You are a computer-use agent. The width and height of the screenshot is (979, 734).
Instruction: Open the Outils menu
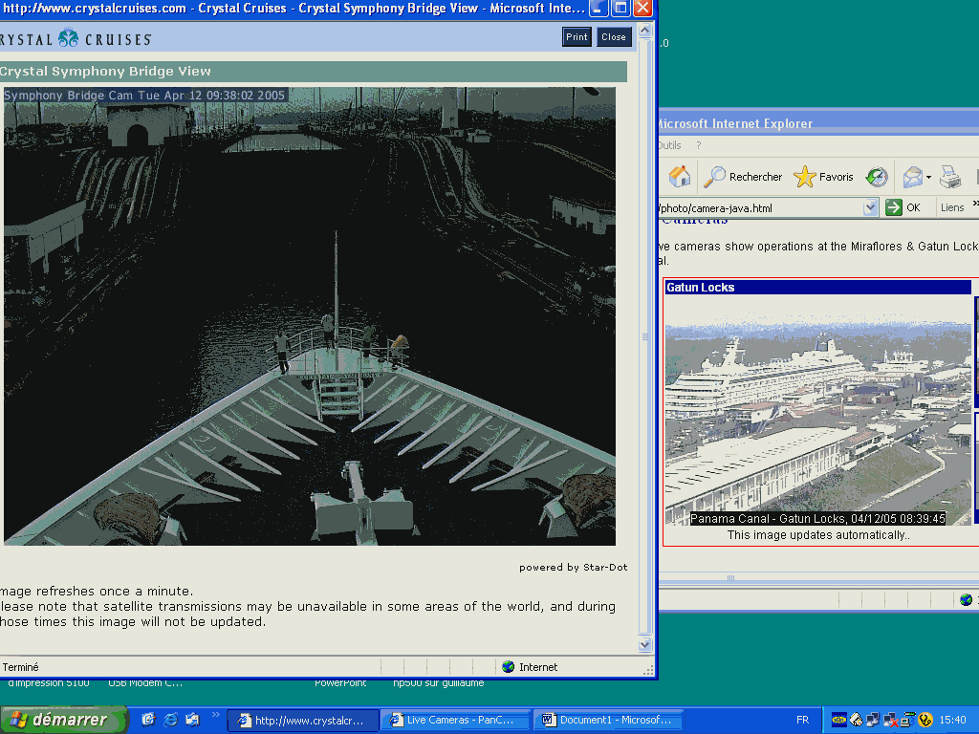[668, 145]
